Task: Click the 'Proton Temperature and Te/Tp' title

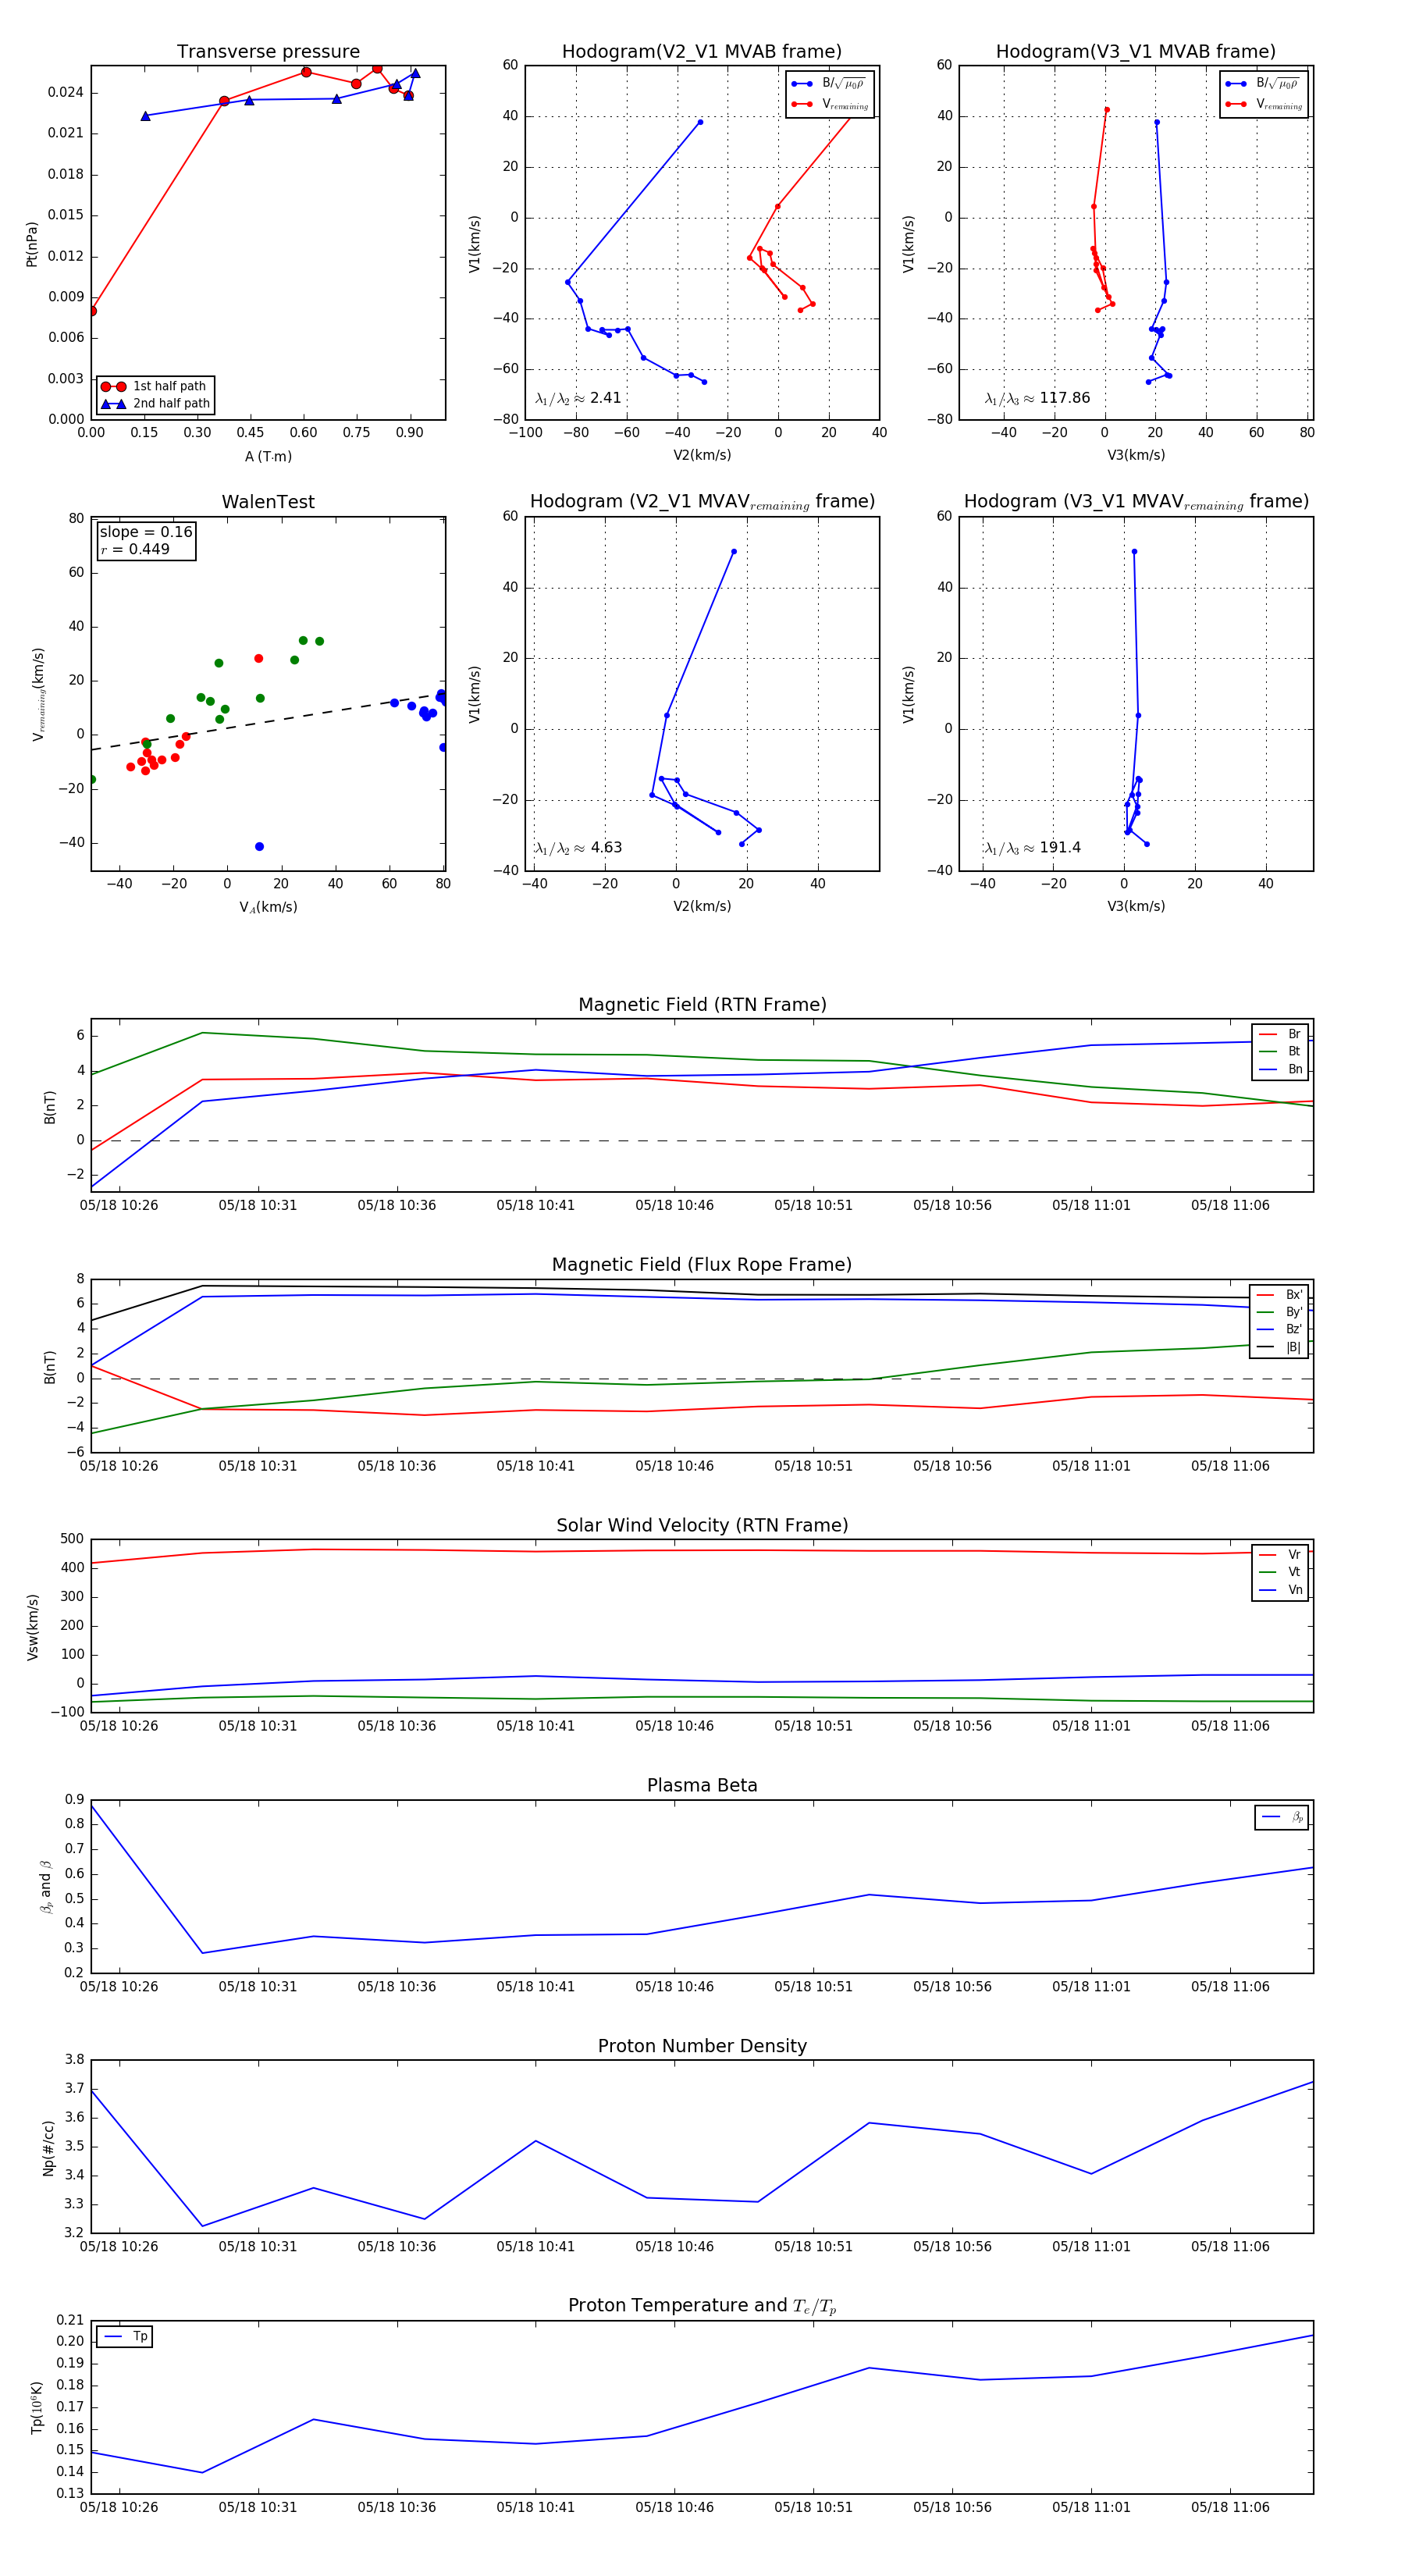Action: (702, 2305)
